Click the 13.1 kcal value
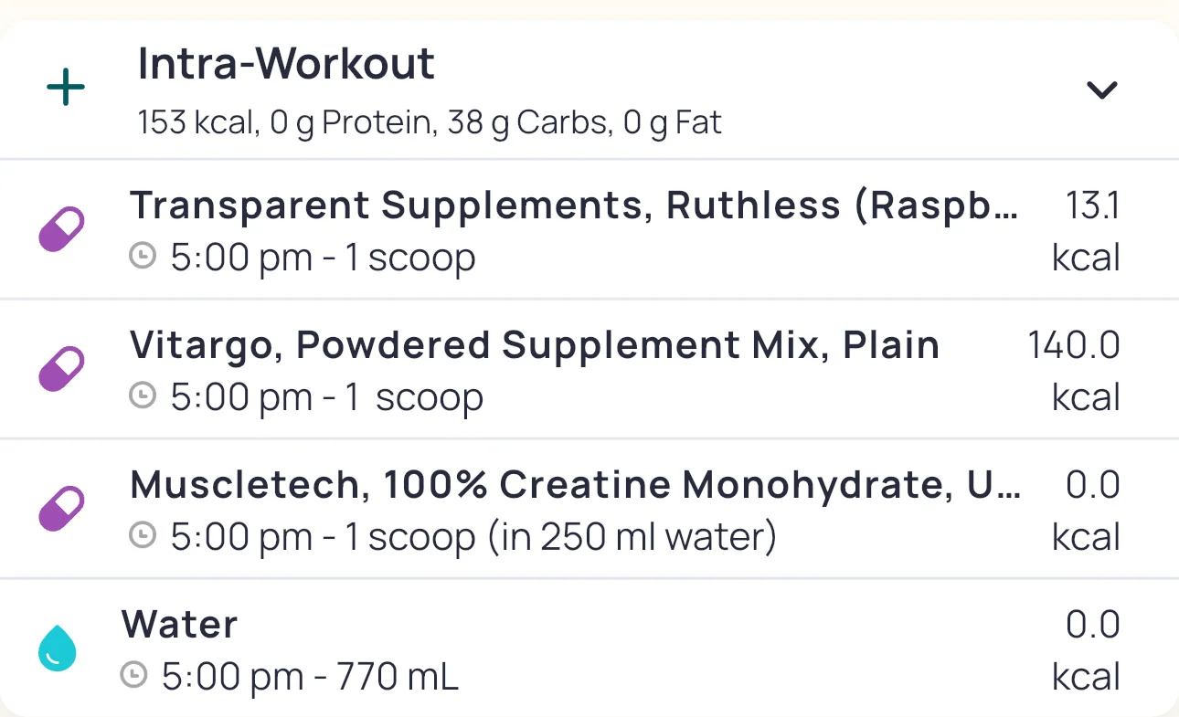Screen dimensions: 1179x717 (1090, 206)
